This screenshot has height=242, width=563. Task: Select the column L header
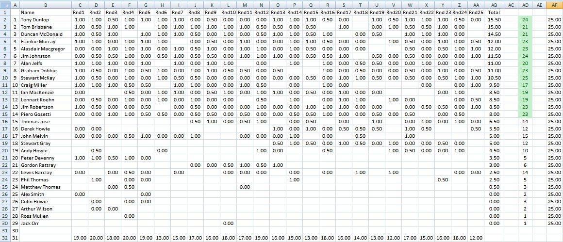point(228,4)
